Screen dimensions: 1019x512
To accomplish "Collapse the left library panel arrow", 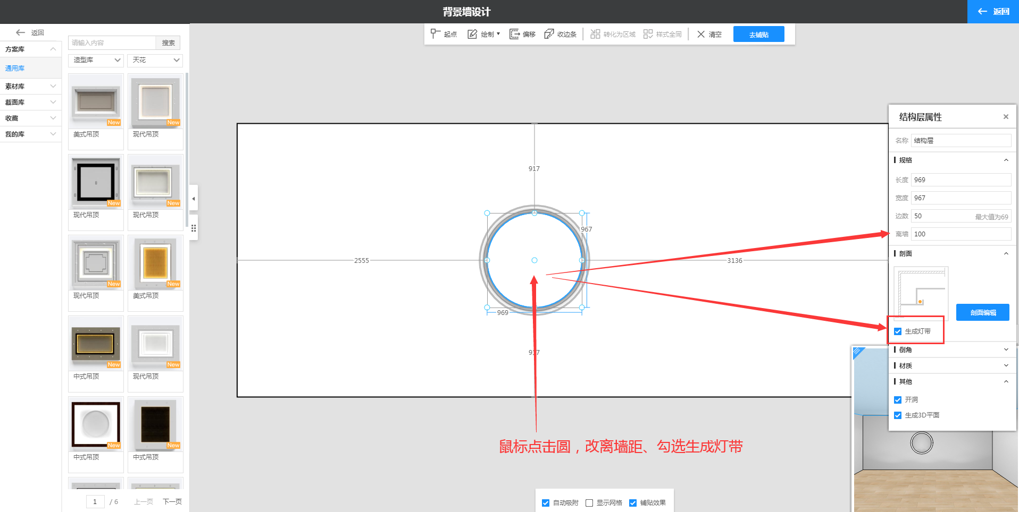I will click(x=194, y=198).
